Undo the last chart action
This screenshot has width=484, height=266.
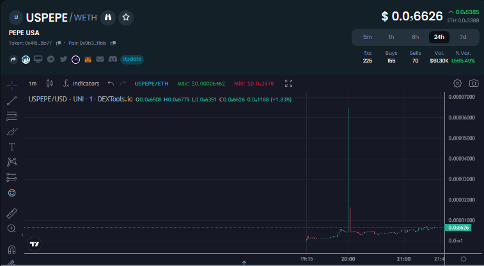[x=111, y=84]
